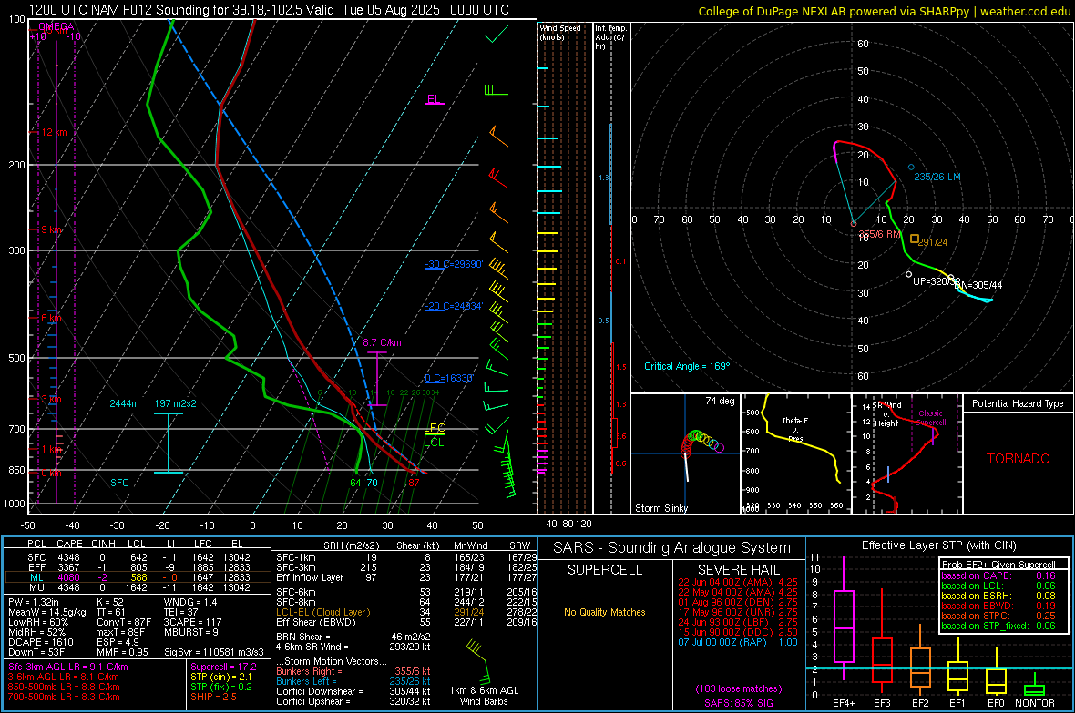Click the Critical Angle = 169° text

pos(687,366)
